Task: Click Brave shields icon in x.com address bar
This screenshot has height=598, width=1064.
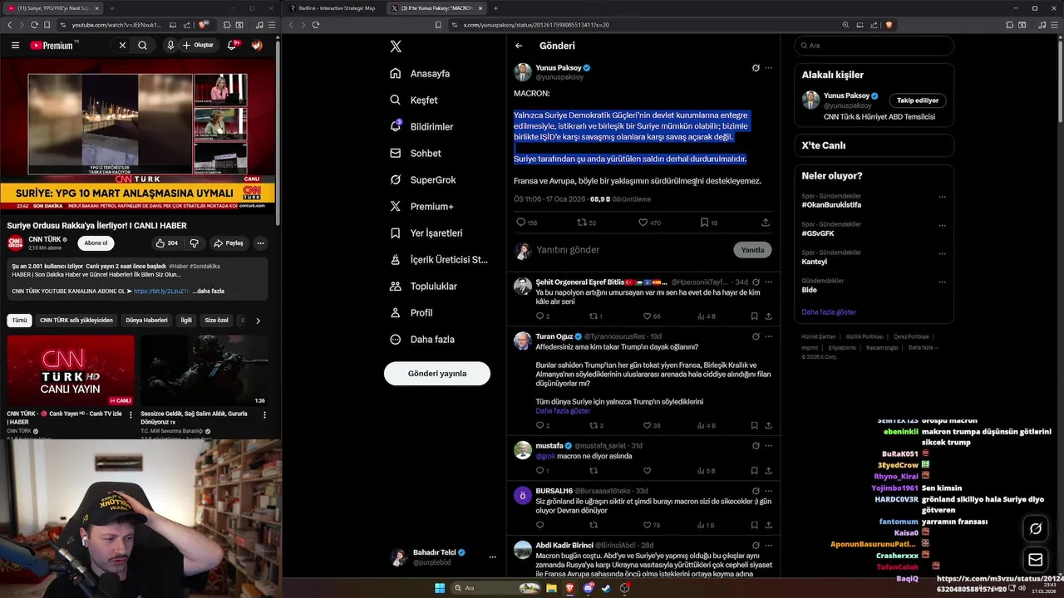Action: (889, 25)
